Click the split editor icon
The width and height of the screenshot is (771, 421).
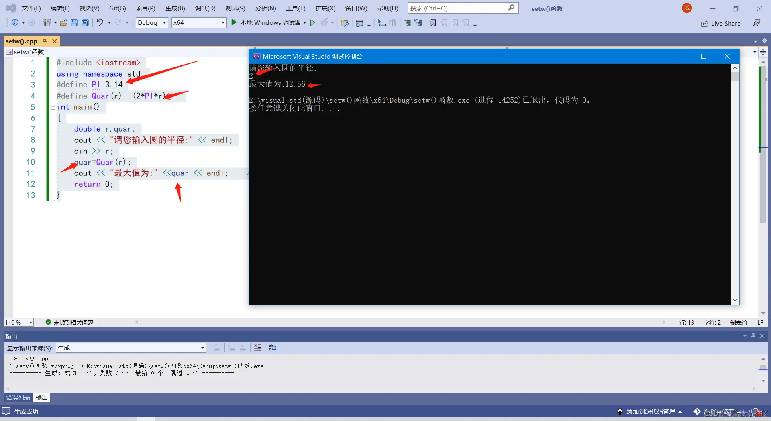[763, 52]
